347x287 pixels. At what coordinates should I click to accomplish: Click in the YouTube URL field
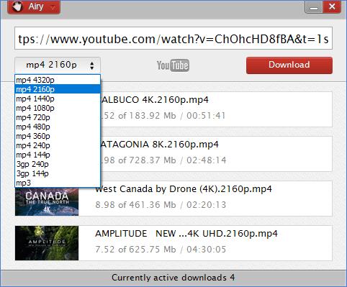173,39
